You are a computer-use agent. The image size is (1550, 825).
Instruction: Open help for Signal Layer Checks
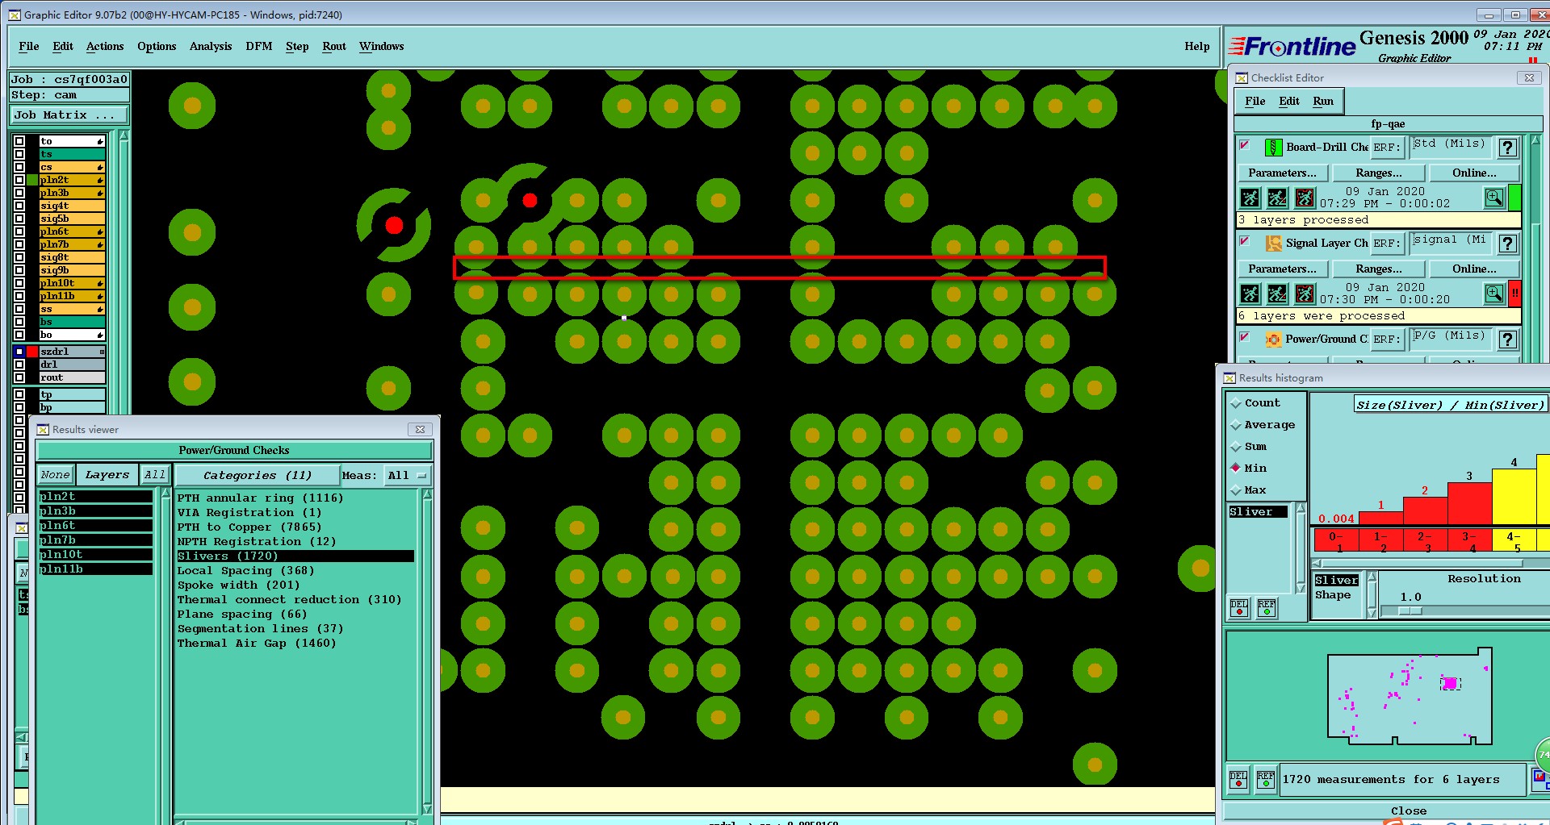(1507, 244)
